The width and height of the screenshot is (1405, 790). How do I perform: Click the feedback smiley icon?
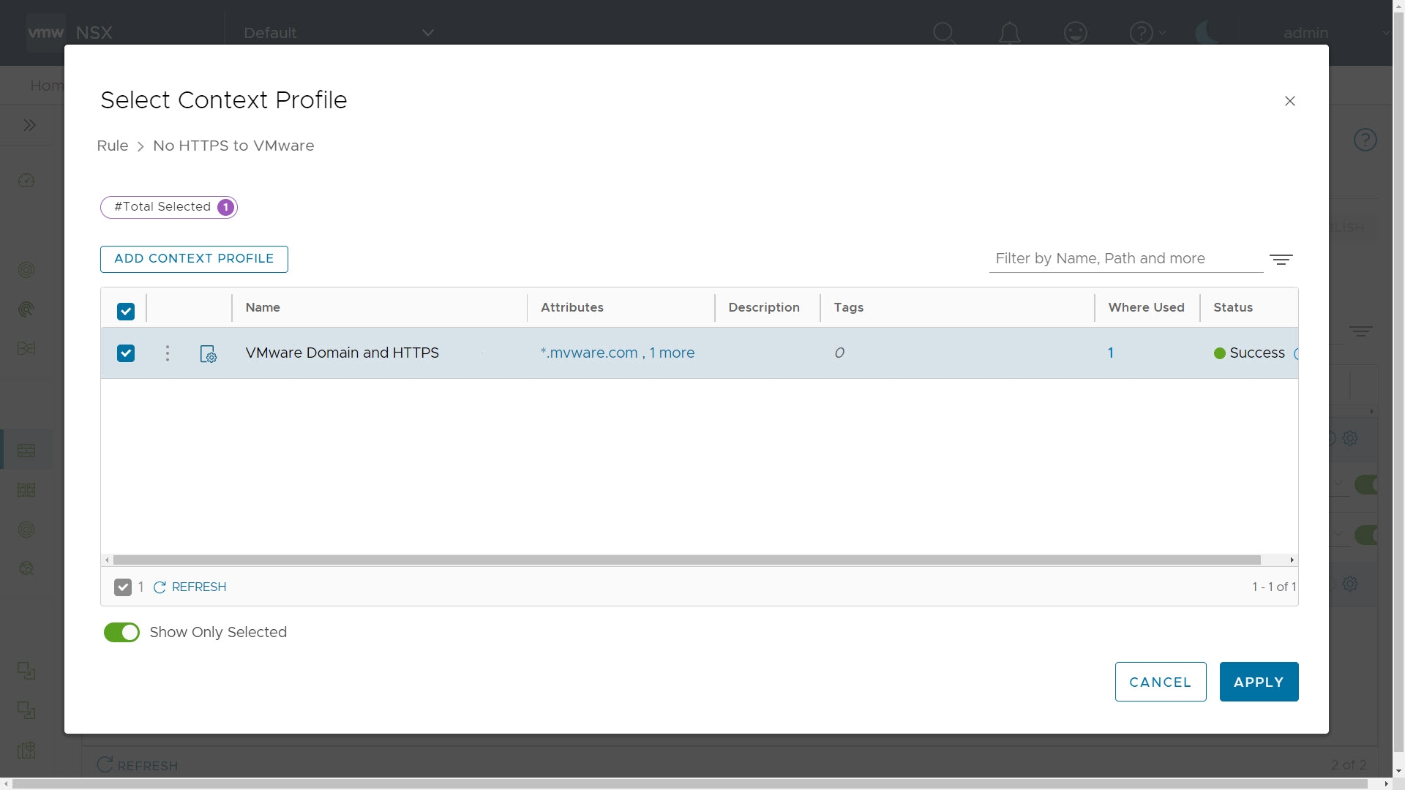pyautogui.click(x=1075, y=33)
